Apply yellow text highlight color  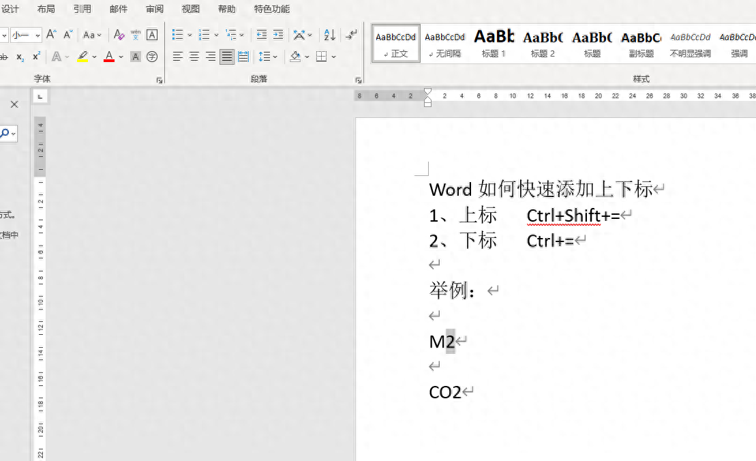82,57
